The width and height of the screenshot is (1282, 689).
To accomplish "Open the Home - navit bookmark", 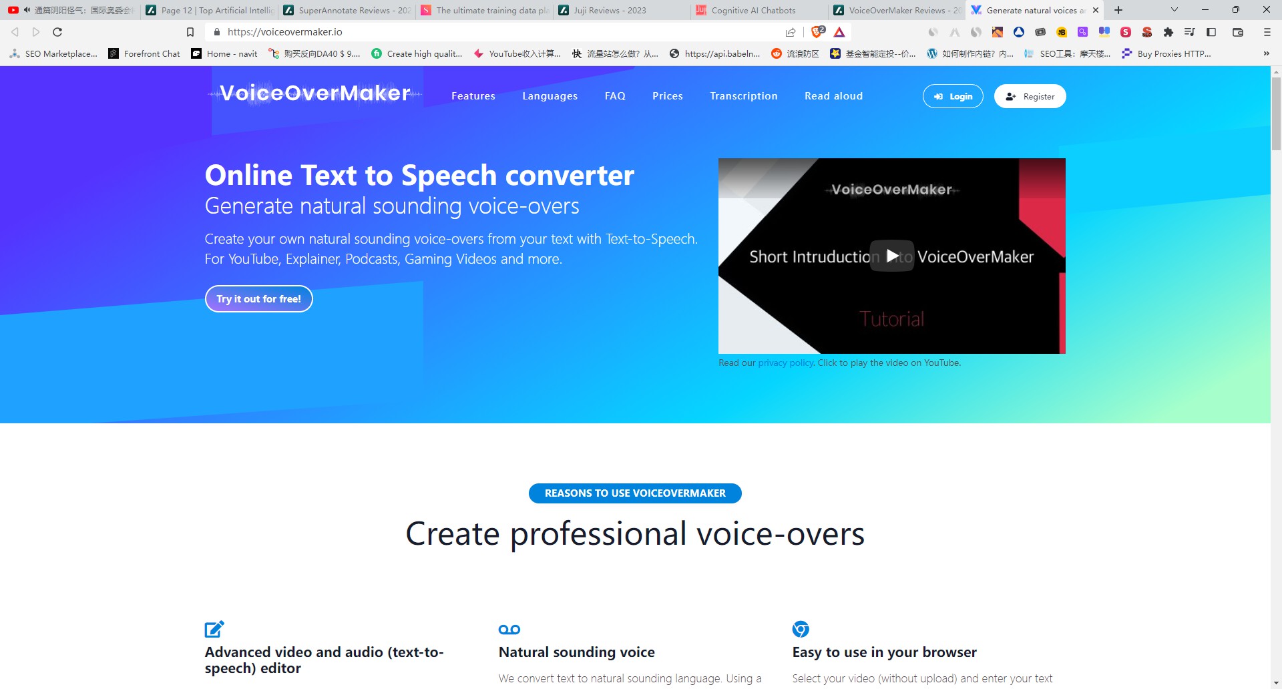I will [x=224, y=53].
